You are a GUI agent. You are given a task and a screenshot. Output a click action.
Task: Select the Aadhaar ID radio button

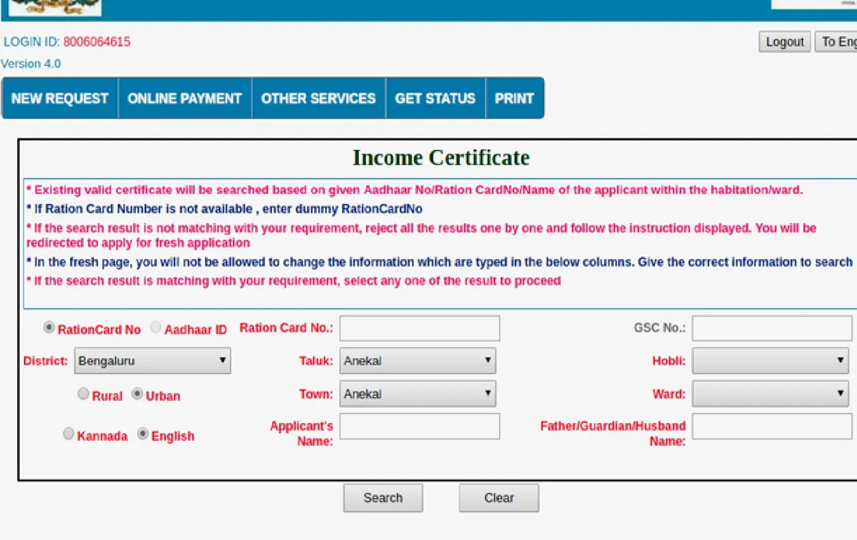coord(156,327)
